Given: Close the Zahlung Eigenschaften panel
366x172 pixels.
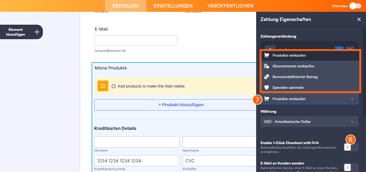Looking at the screenshot, I should click(x=359, y=19).
